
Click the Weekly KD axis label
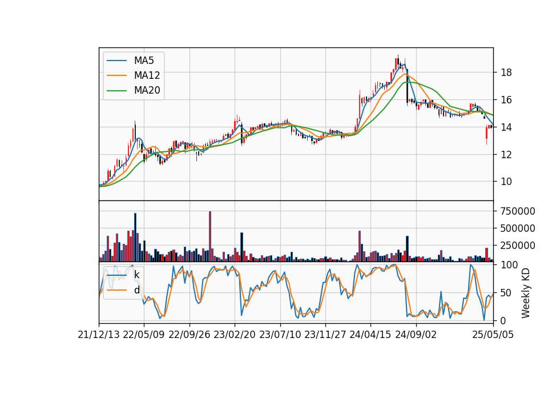525,293
